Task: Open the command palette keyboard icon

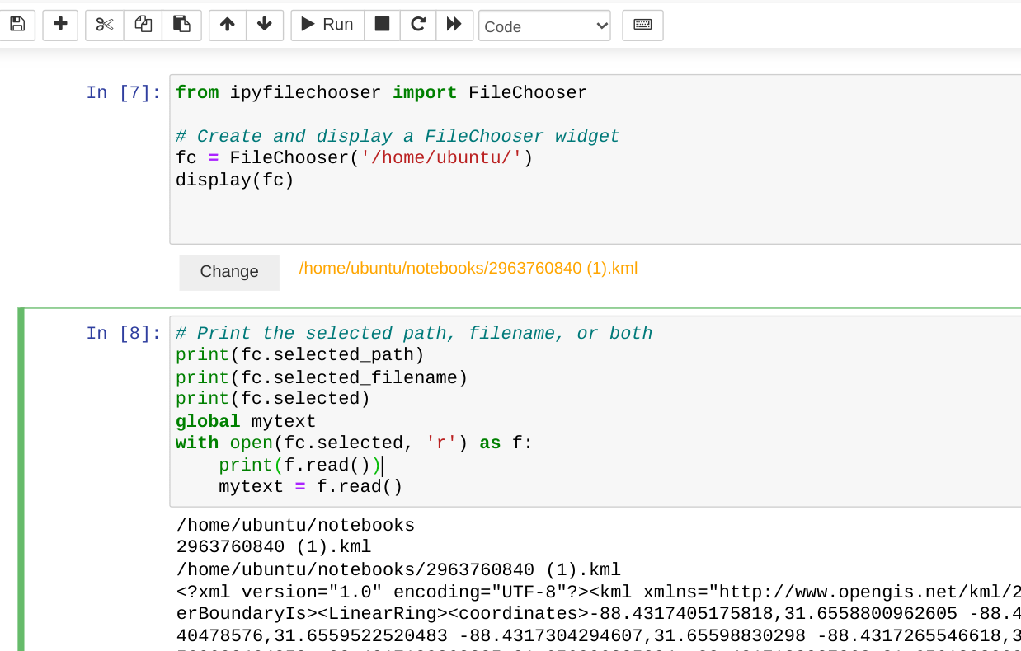Action: click(x=642, y=25)
